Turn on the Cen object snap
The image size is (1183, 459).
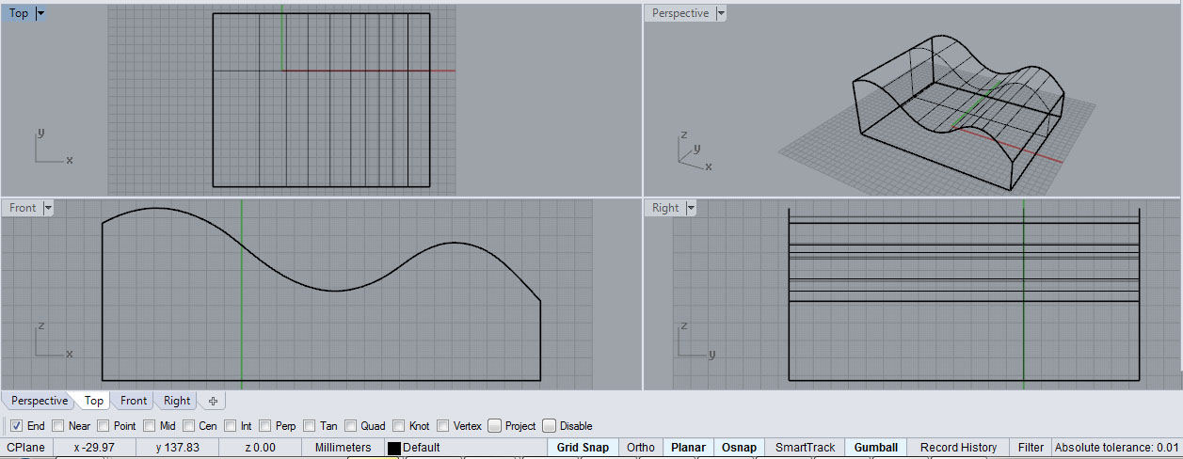coord(189,426)
